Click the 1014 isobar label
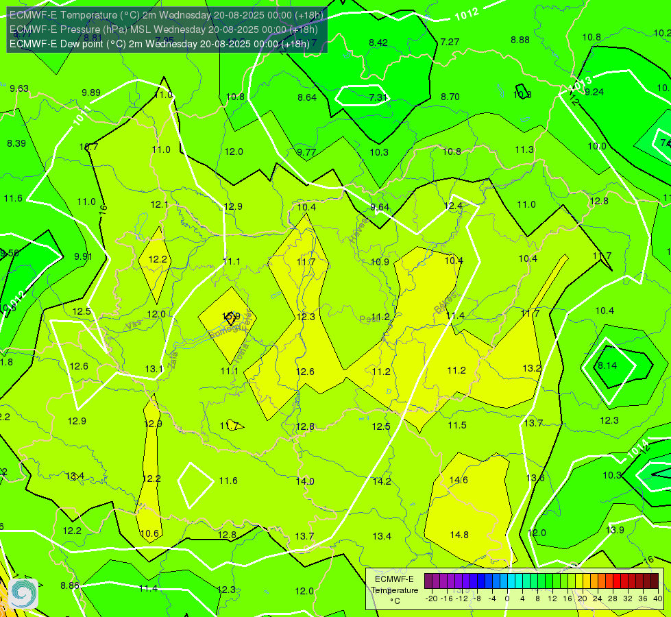 tap(637, 449)
